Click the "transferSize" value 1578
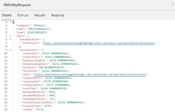Viewport: 175px width, 112px height. (x=48, y=106)
